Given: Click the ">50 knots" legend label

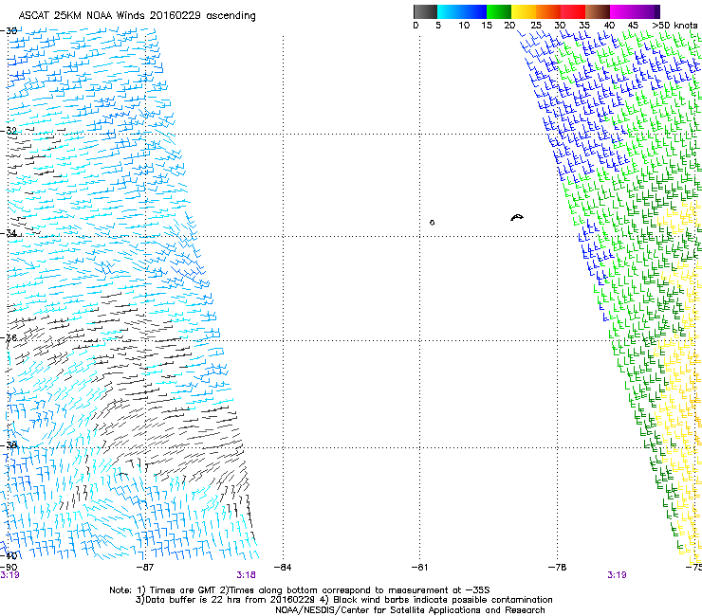Looking at the screenshot, I should [674, 26].
